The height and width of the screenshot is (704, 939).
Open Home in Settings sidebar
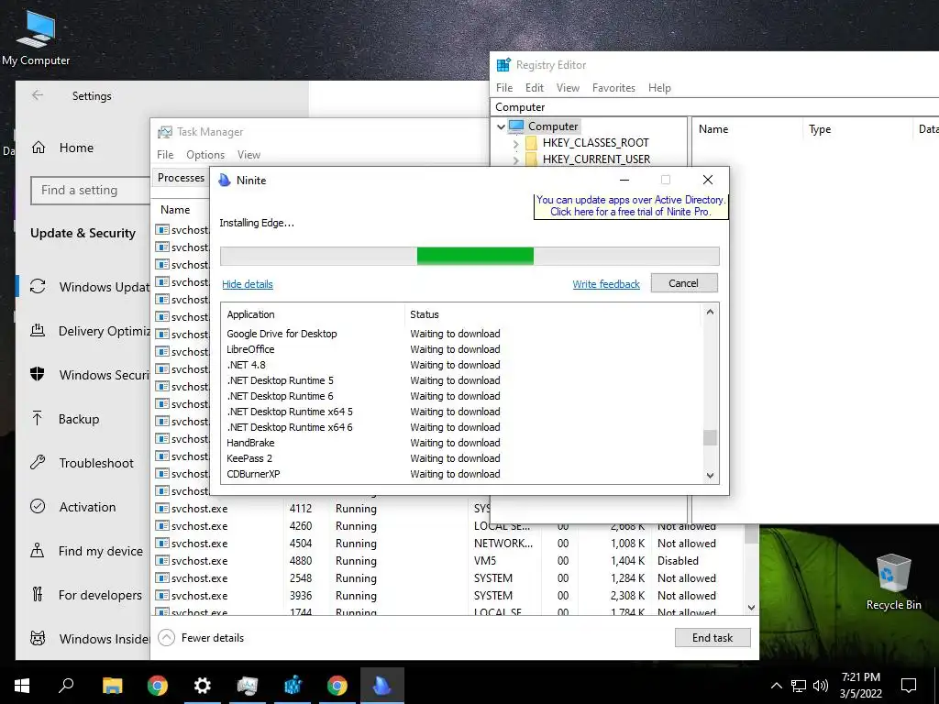point(76,148)
